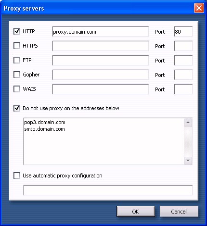Click the scroll down arrow in exclusions list

[x=188, y=161]
